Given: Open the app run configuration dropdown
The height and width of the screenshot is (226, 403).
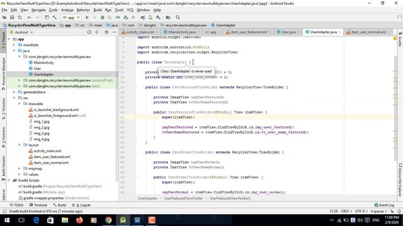Looking at the screenshot, I should click(x=71, y=18).
